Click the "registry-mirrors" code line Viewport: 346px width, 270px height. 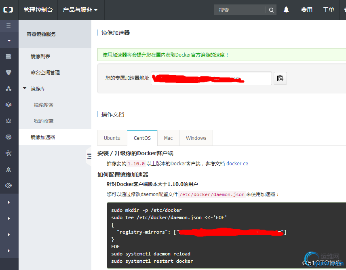201,232
